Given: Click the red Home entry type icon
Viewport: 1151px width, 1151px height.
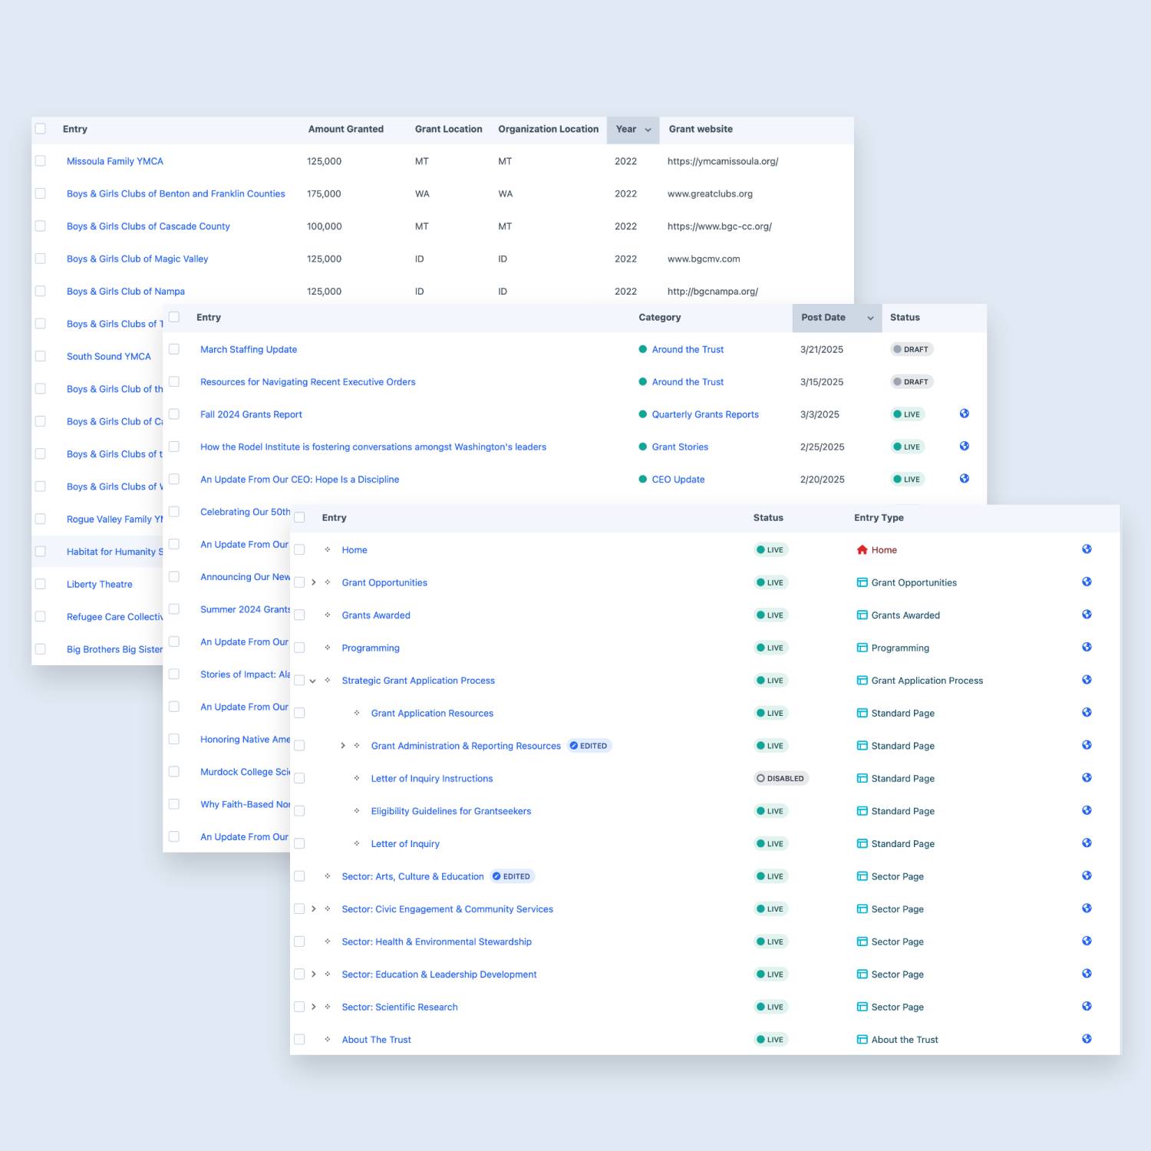Looking at the screenshot, I should coord(862,550).
